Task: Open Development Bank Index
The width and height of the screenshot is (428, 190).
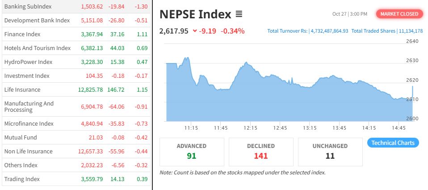Action: 37,21
